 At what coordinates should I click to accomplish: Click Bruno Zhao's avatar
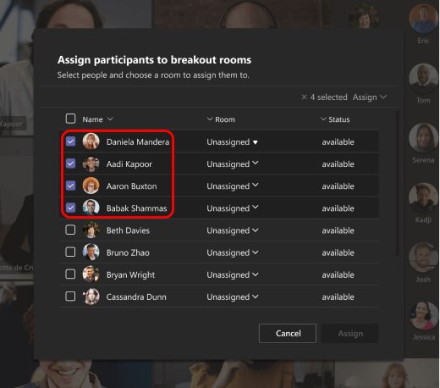91,252
